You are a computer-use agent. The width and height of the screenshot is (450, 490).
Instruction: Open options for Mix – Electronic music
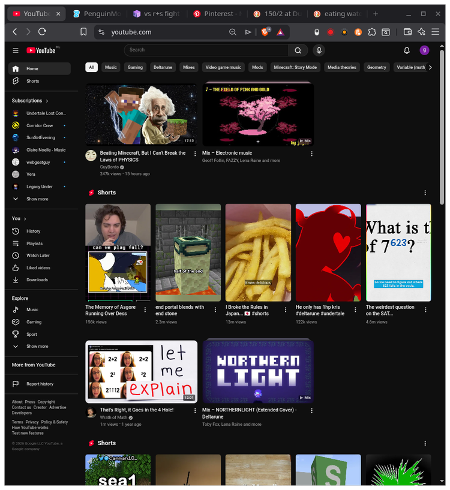pos(312,154)
